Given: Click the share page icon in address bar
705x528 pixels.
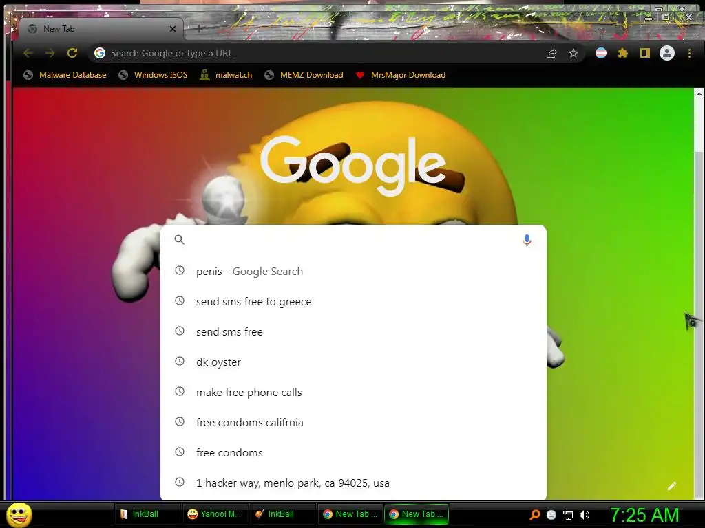Looking at the screenshot, I should pyautogui.click(x=551, y=54).
